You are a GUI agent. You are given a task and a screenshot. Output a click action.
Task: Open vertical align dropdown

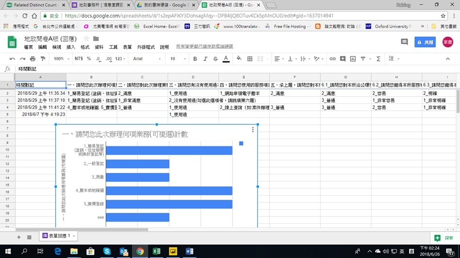pyautogui.click(x=292, y=59)
